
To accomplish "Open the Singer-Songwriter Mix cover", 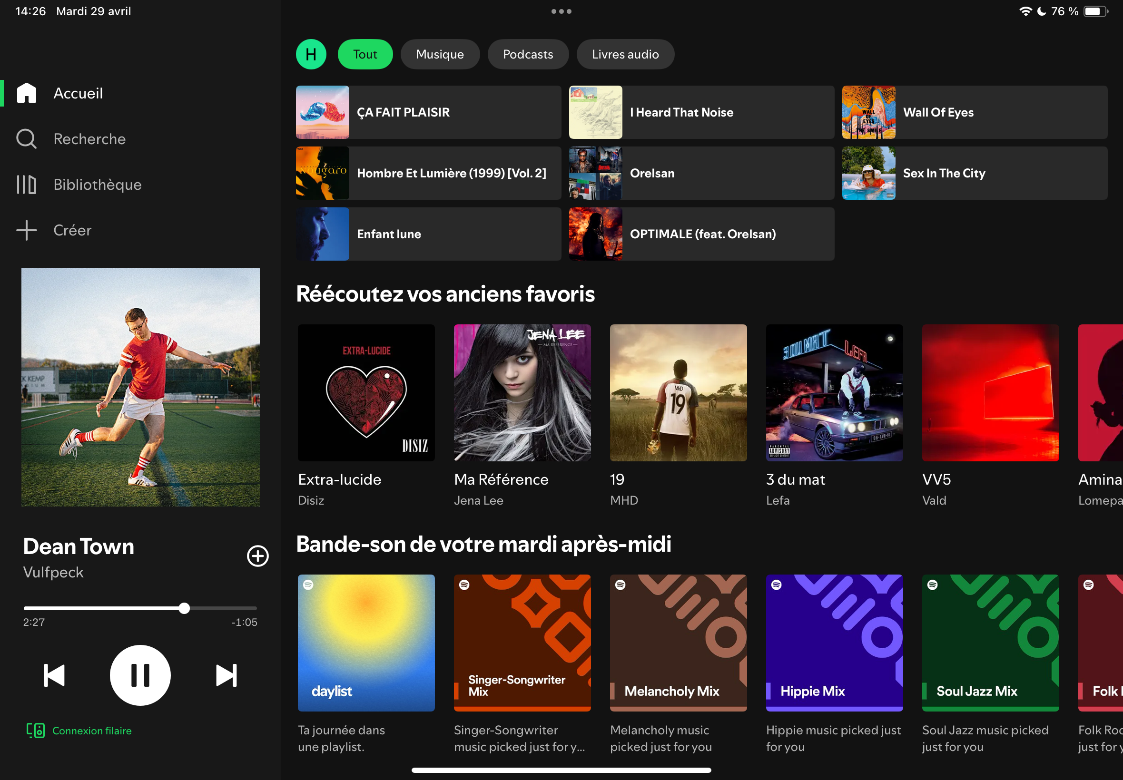I will 522,643.
